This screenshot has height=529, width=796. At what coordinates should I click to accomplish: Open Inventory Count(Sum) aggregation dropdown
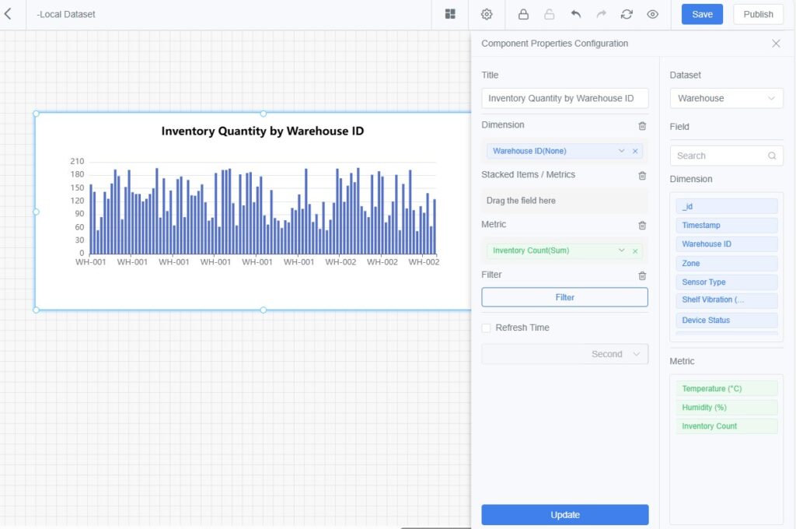tap(621, 250)
